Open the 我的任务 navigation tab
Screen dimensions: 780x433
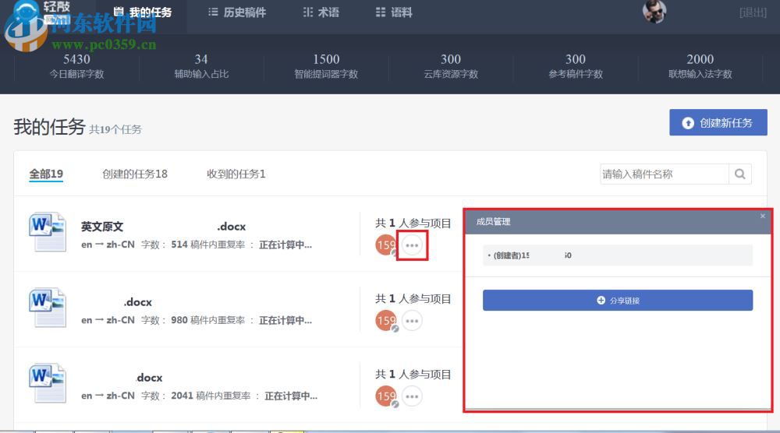tap(142, 12)
